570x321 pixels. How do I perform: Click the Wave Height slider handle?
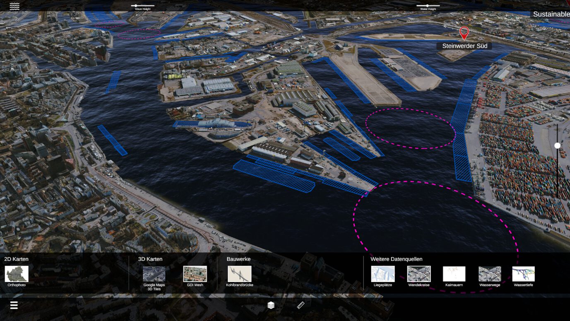click(x=136, y=6)
